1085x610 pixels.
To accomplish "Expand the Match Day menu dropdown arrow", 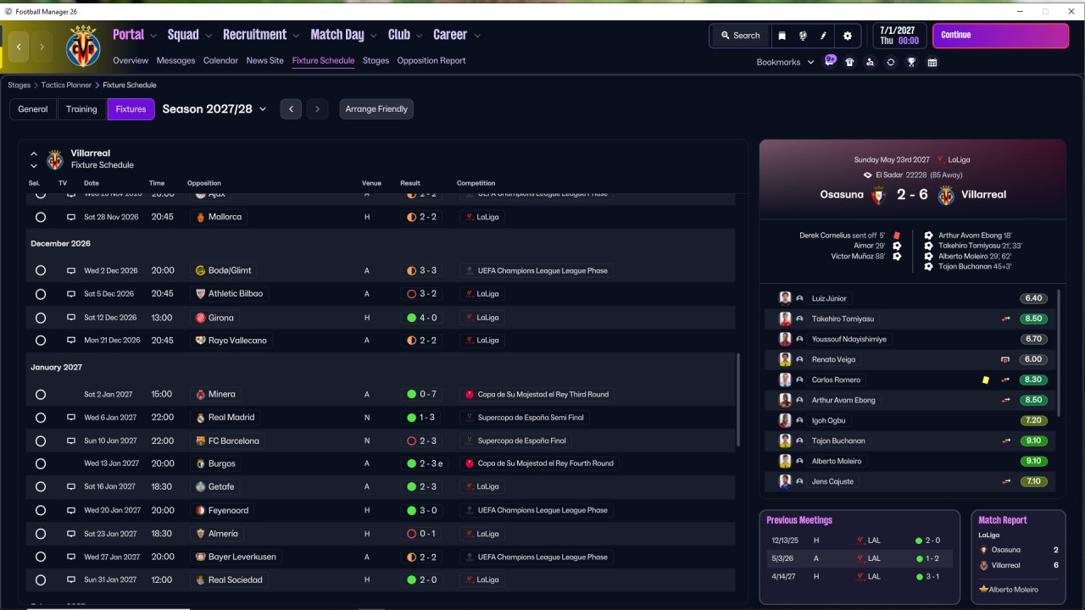I will (374, 36).
